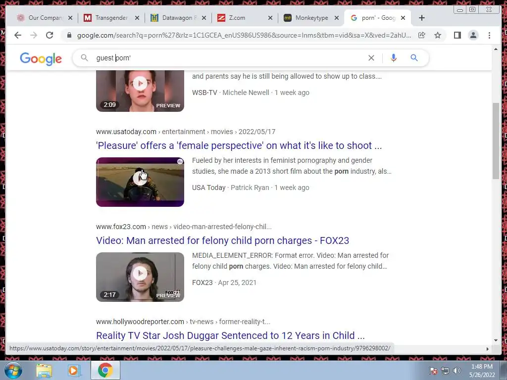Clear the Google search box
507x380 pixels.
tap(371, 58)
